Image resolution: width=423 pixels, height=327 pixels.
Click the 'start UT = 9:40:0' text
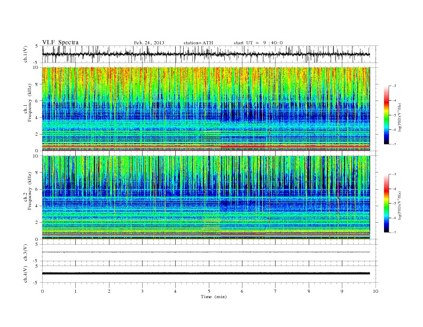pos(258,43)
